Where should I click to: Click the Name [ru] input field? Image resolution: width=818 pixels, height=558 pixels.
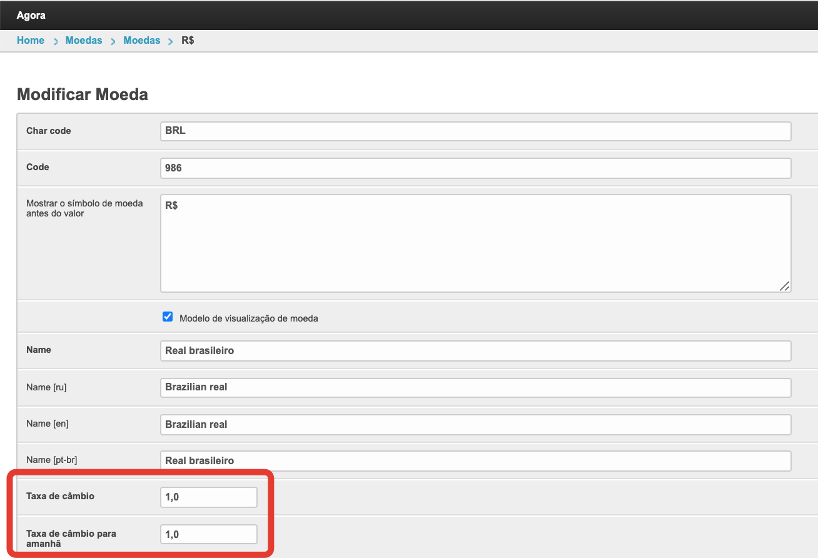(x=475, y=387)
